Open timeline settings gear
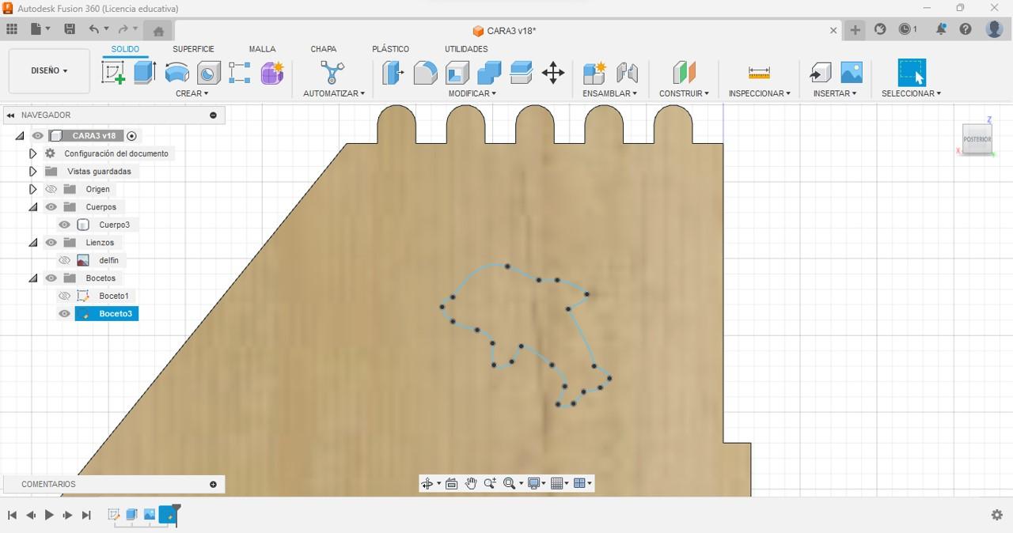This screenshot has width=1013, height=533. pos(996,515)
